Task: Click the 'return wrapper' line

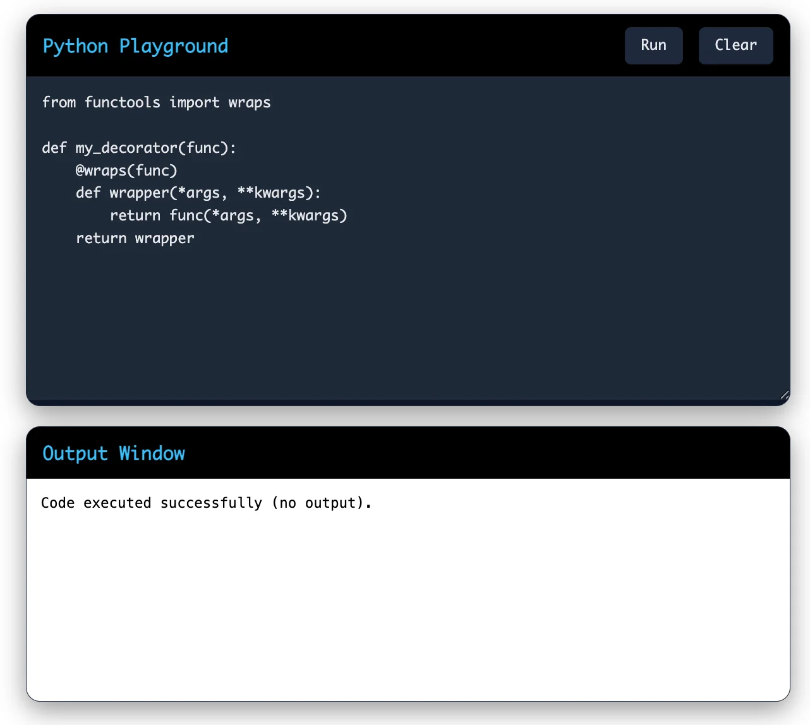Action: pyautogui.click(x=135, y=239)
